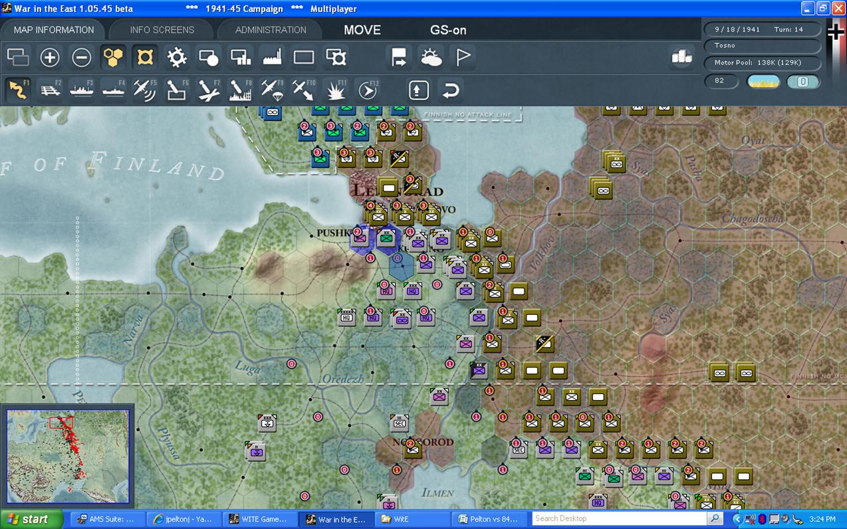Screen dimensions: 847x529
Task: Toggle the yellow hex grid display
Action: click(114, 58)
